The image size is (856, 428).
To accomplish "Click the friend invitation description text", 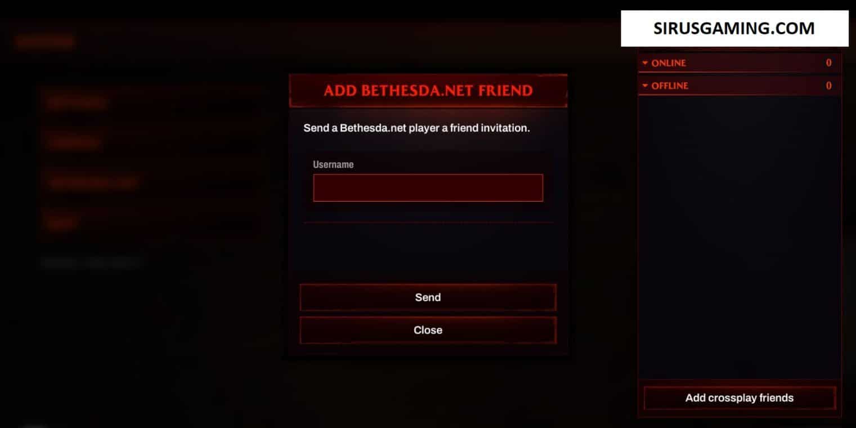I will [x=416, y=128].
